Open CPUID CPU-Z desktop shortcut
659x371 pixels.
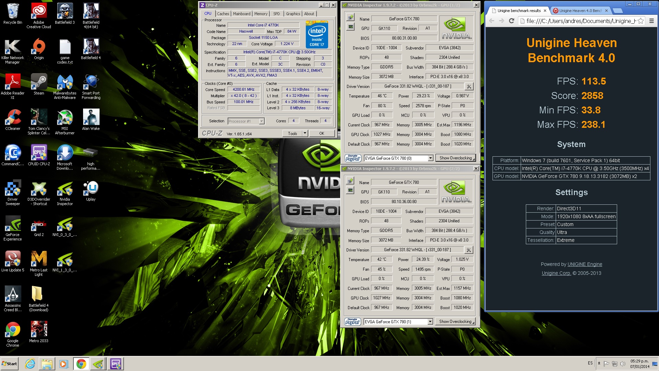[x=39, y=155]
